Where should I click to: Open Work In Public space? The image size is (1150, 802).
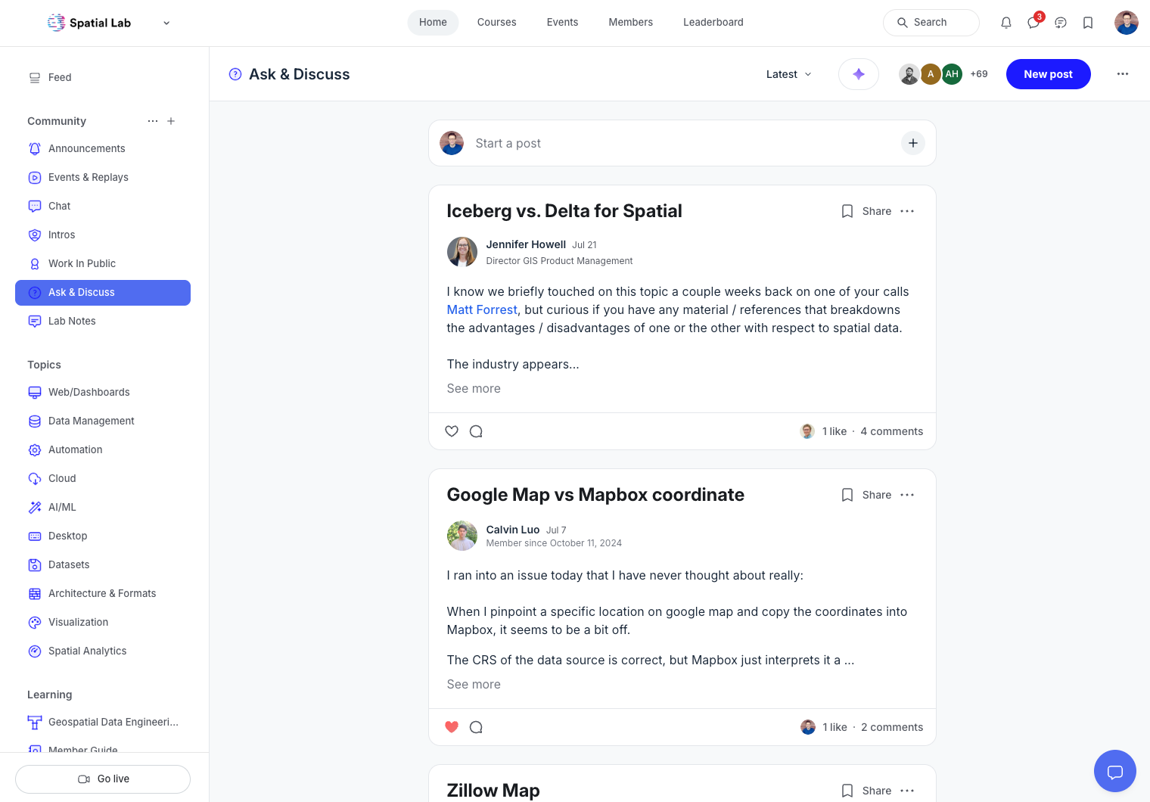pos(103,263)
